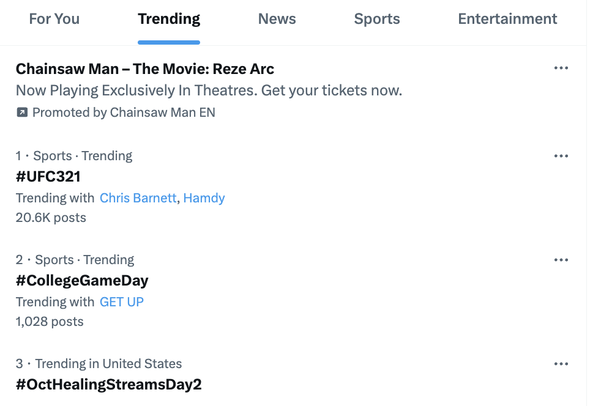Image resolution: width=590 pixels, height=406 pixels.
Task: Click the 20.6K posts count
Action: [51, 218]
